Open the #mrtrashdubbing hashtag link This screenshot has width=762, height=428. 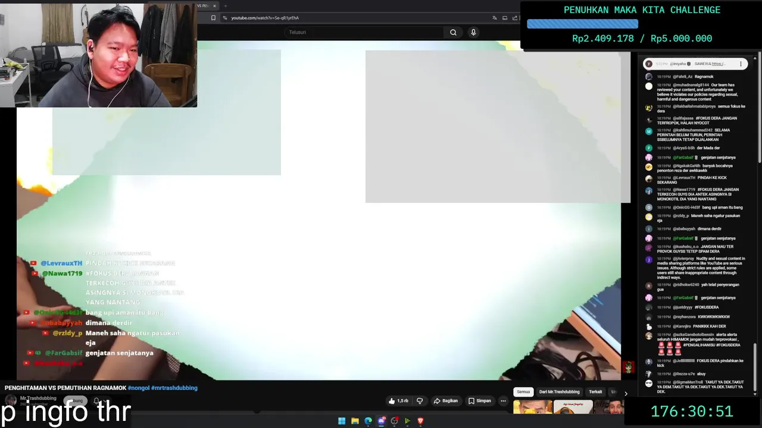[x=174, y=388]
